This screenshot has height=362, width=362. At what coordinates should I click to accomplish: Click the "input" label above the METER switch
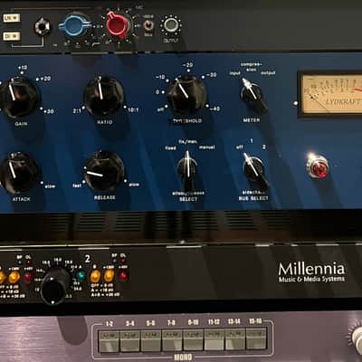(x=235, y=73)
